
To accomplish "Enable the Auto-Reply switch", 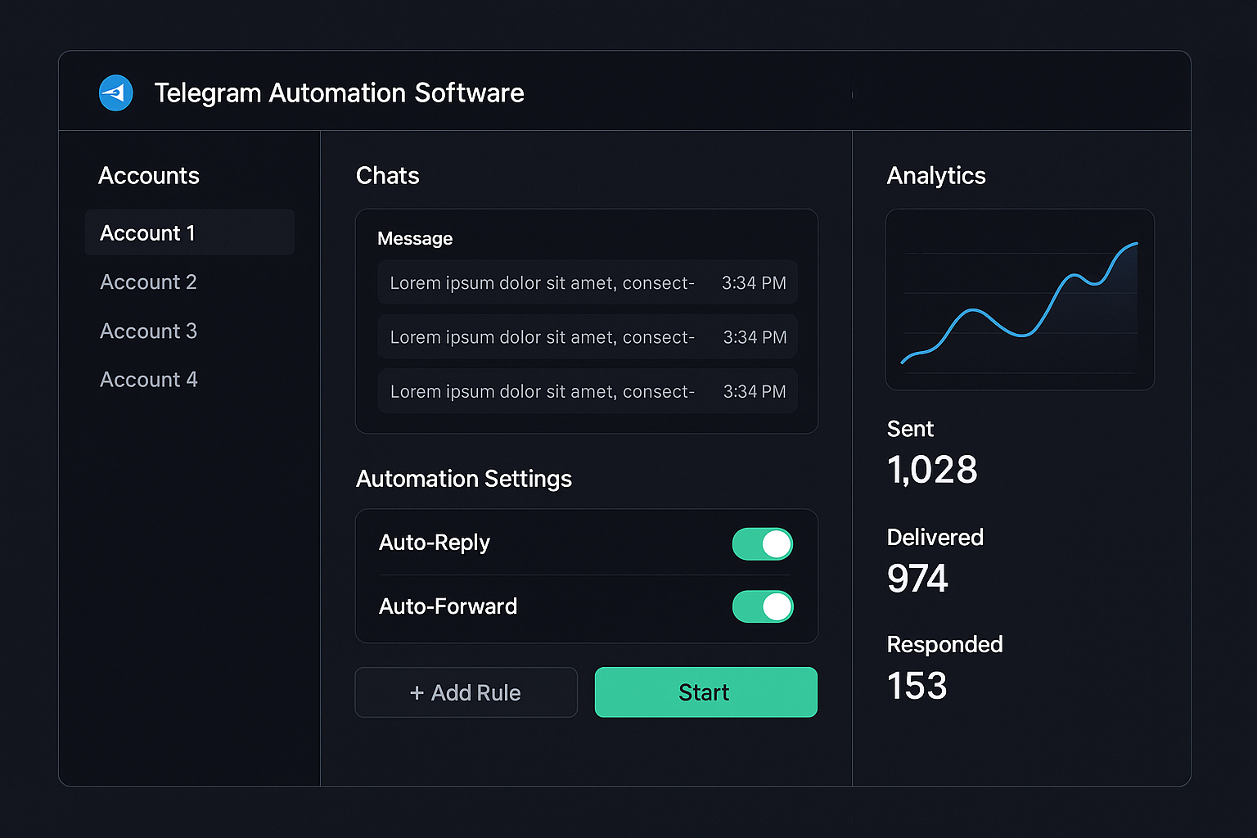I will (x=762, y=544).
